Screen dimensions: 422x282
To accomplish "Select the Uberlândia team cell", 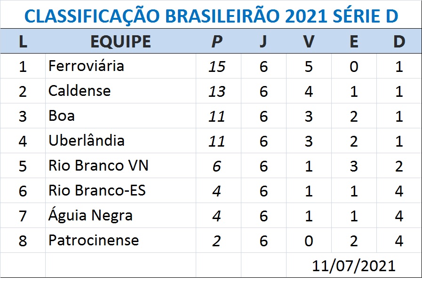I will tap(87, 141).
